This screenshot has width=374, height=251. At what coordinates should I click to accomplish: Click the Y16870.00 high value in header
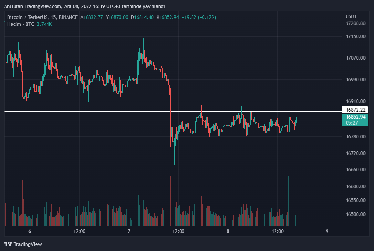[x=117, y=17]
